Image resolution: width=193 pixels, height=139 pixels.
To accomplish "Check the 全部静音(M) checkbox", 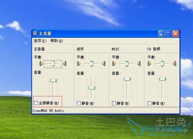I will [36, 103].
